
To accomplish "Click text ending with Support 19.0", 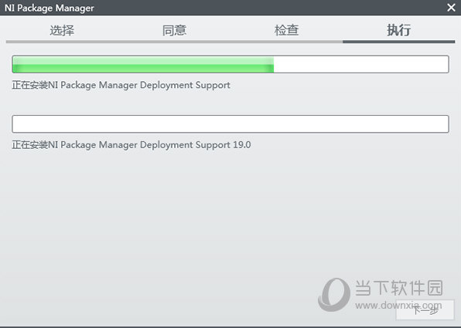I will pos(131,145).
